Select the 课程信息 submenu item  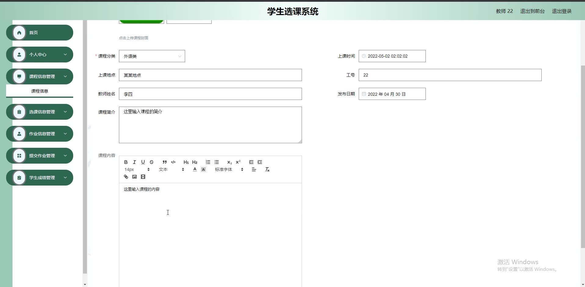pos(40,91)
